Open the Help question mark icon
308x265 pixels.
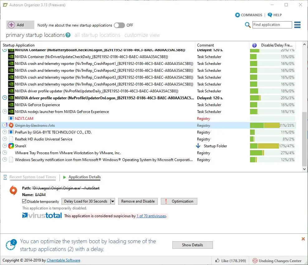(270, 15)
